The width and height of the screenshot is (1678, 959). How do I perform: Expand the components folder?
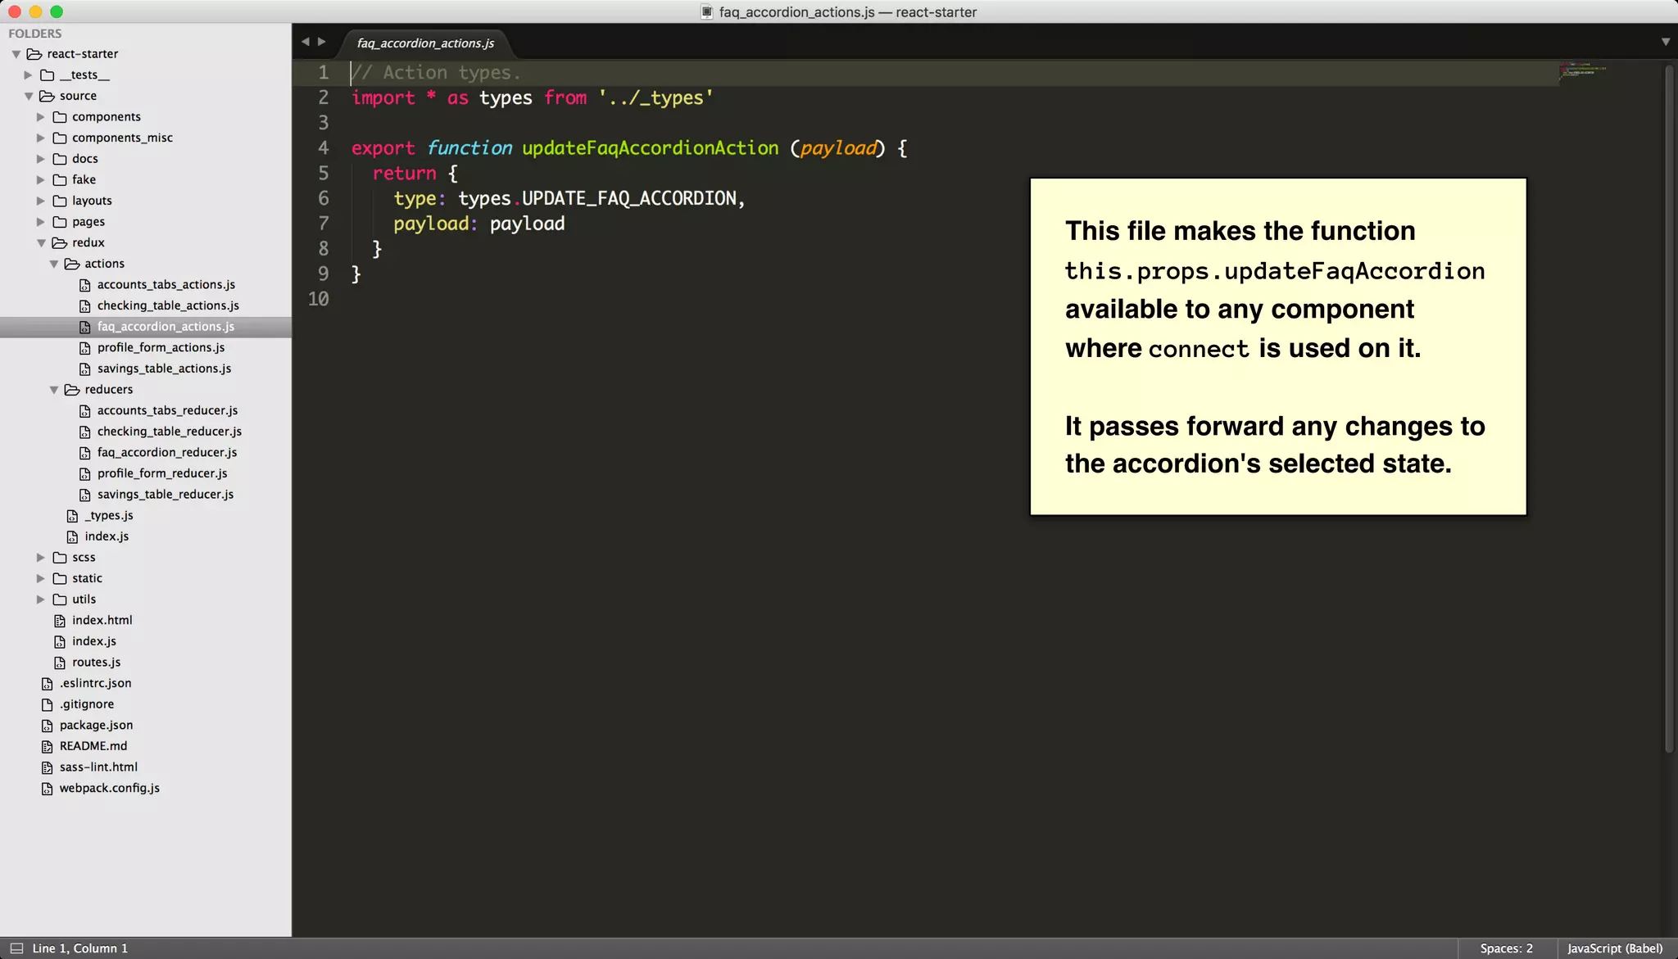(41, 117)
